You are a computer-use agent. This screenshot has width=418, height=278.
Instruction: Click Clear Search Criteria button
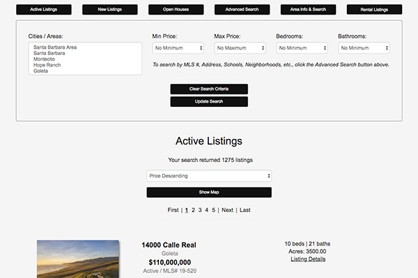coord(209,89)
